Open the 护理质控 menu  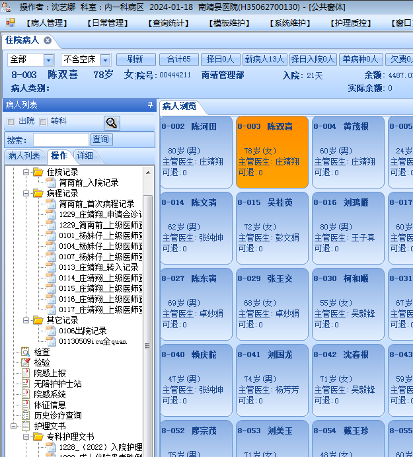351,23
